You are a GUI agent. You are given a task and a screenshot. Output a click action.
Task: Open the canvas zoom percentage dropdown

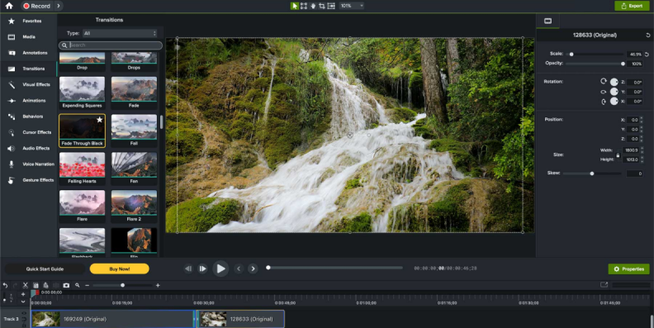point(352,6)
